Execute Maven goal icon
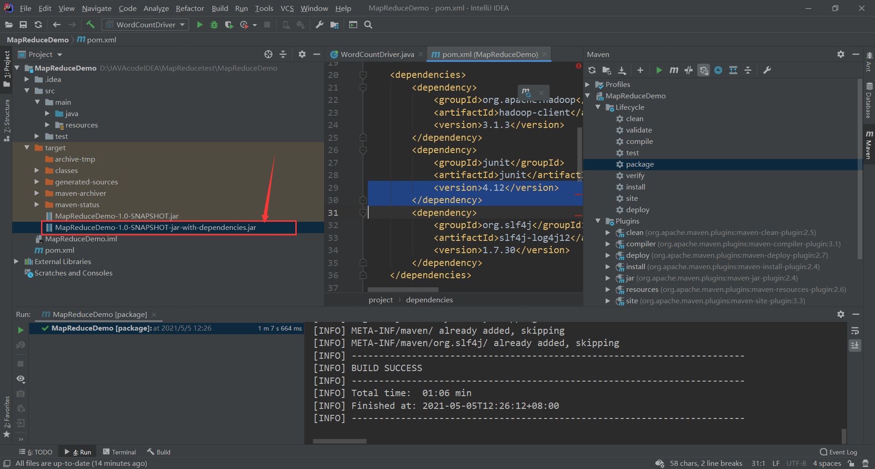 (674, 70)
